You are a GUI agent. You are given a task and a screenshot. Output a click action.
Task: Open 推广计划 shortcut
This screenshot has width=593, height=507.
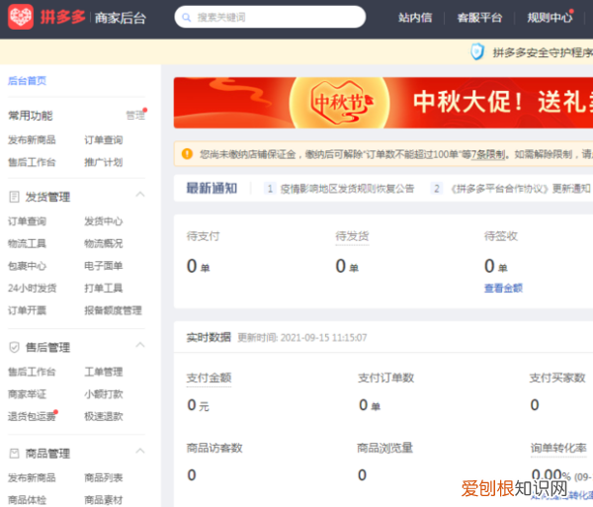(104, 162)
